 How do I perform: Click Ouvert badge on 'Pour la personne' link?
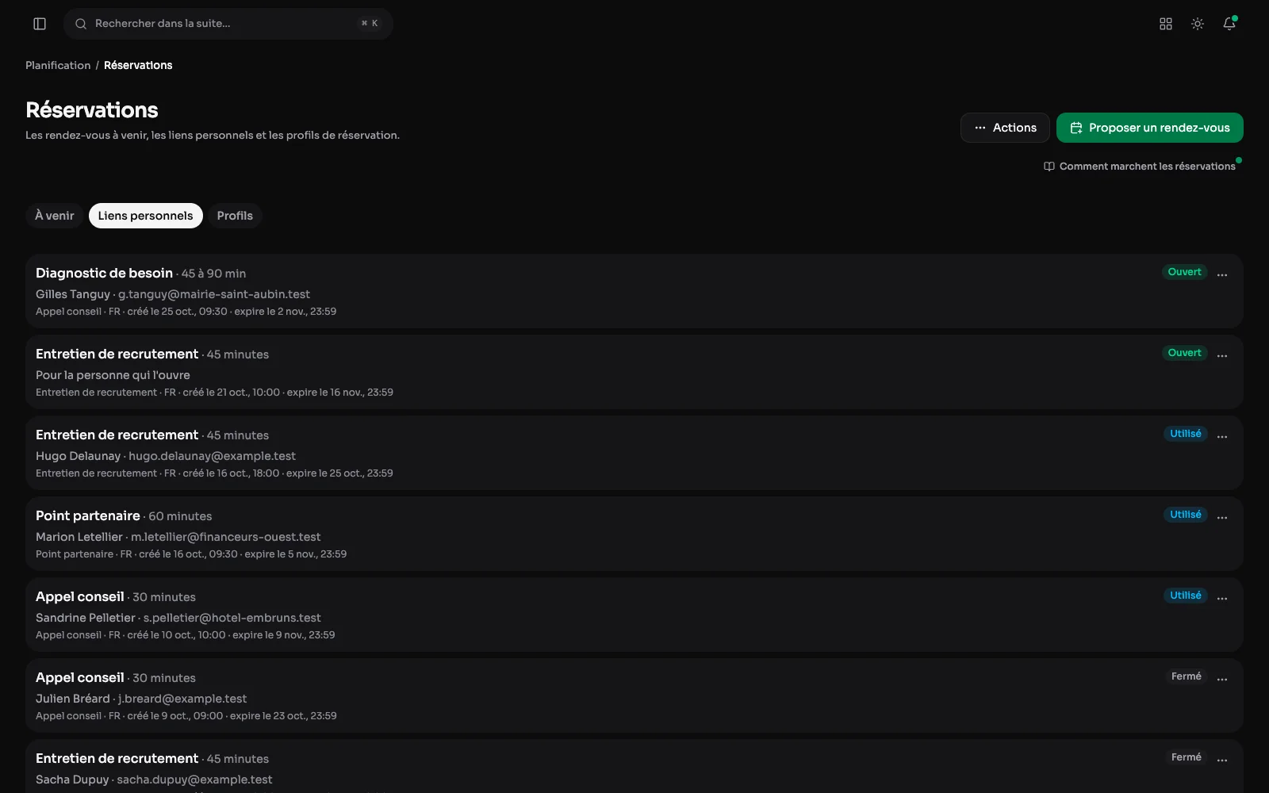coord(1184,353)
